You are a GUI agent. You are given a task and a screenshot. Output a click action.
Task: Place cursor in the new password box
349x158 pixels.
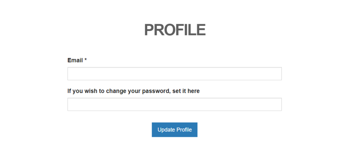174,105
